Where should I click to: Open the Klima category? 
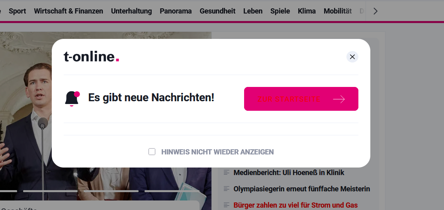pos(307,11)
